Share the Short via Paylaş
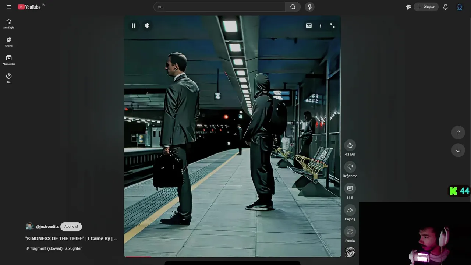This screenshot has height=265, width=471. (350, 210)
